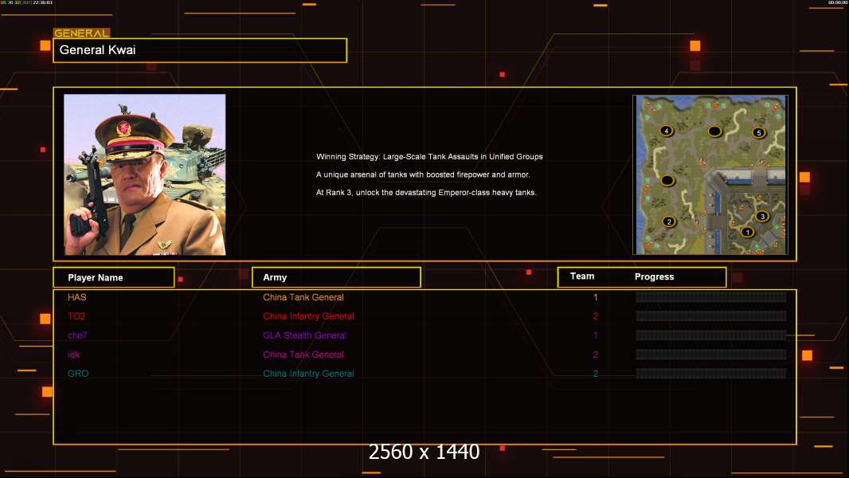Click start position marker 5 on minimap

758,132
